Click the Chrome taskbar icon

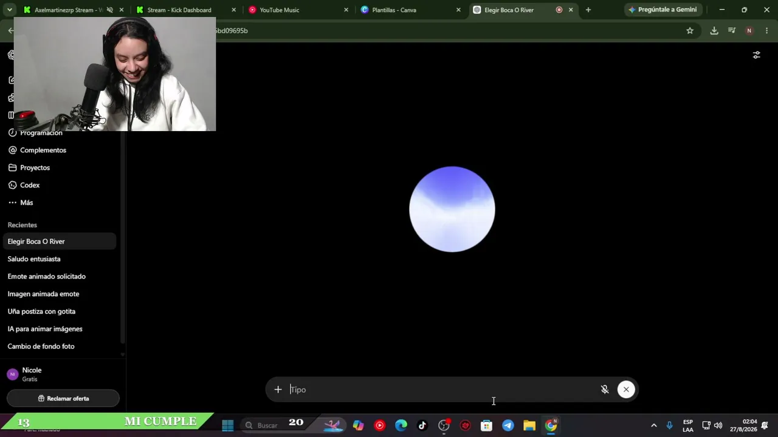pyautogui.click(x=551, y=425)
